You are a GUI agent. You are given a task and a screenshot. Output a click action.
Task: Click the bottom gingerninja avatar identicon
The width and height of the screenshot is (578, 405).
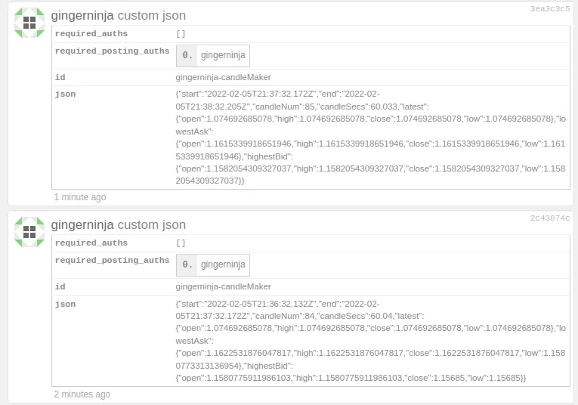tap(29, 232)
